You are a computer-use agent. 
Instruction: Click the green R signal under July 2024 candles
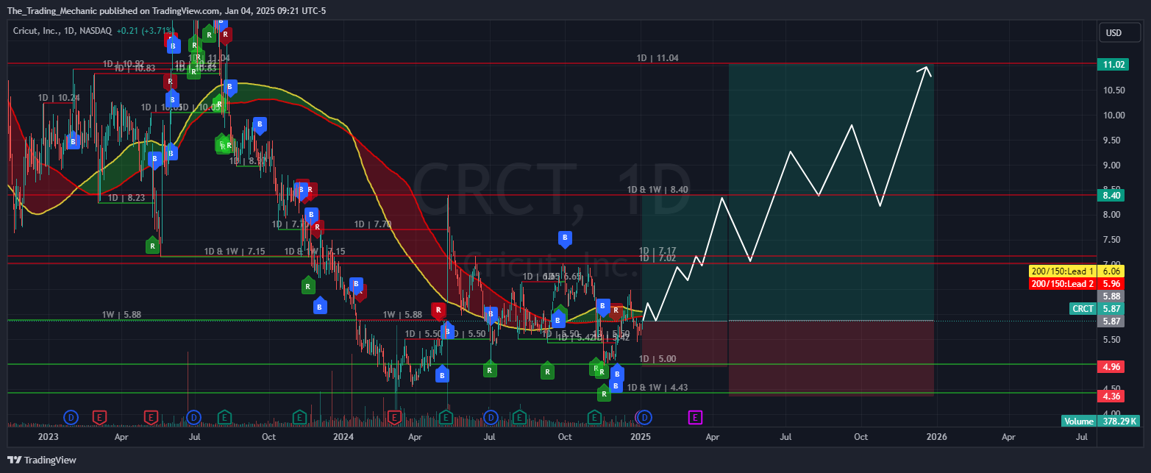[490, 370]
